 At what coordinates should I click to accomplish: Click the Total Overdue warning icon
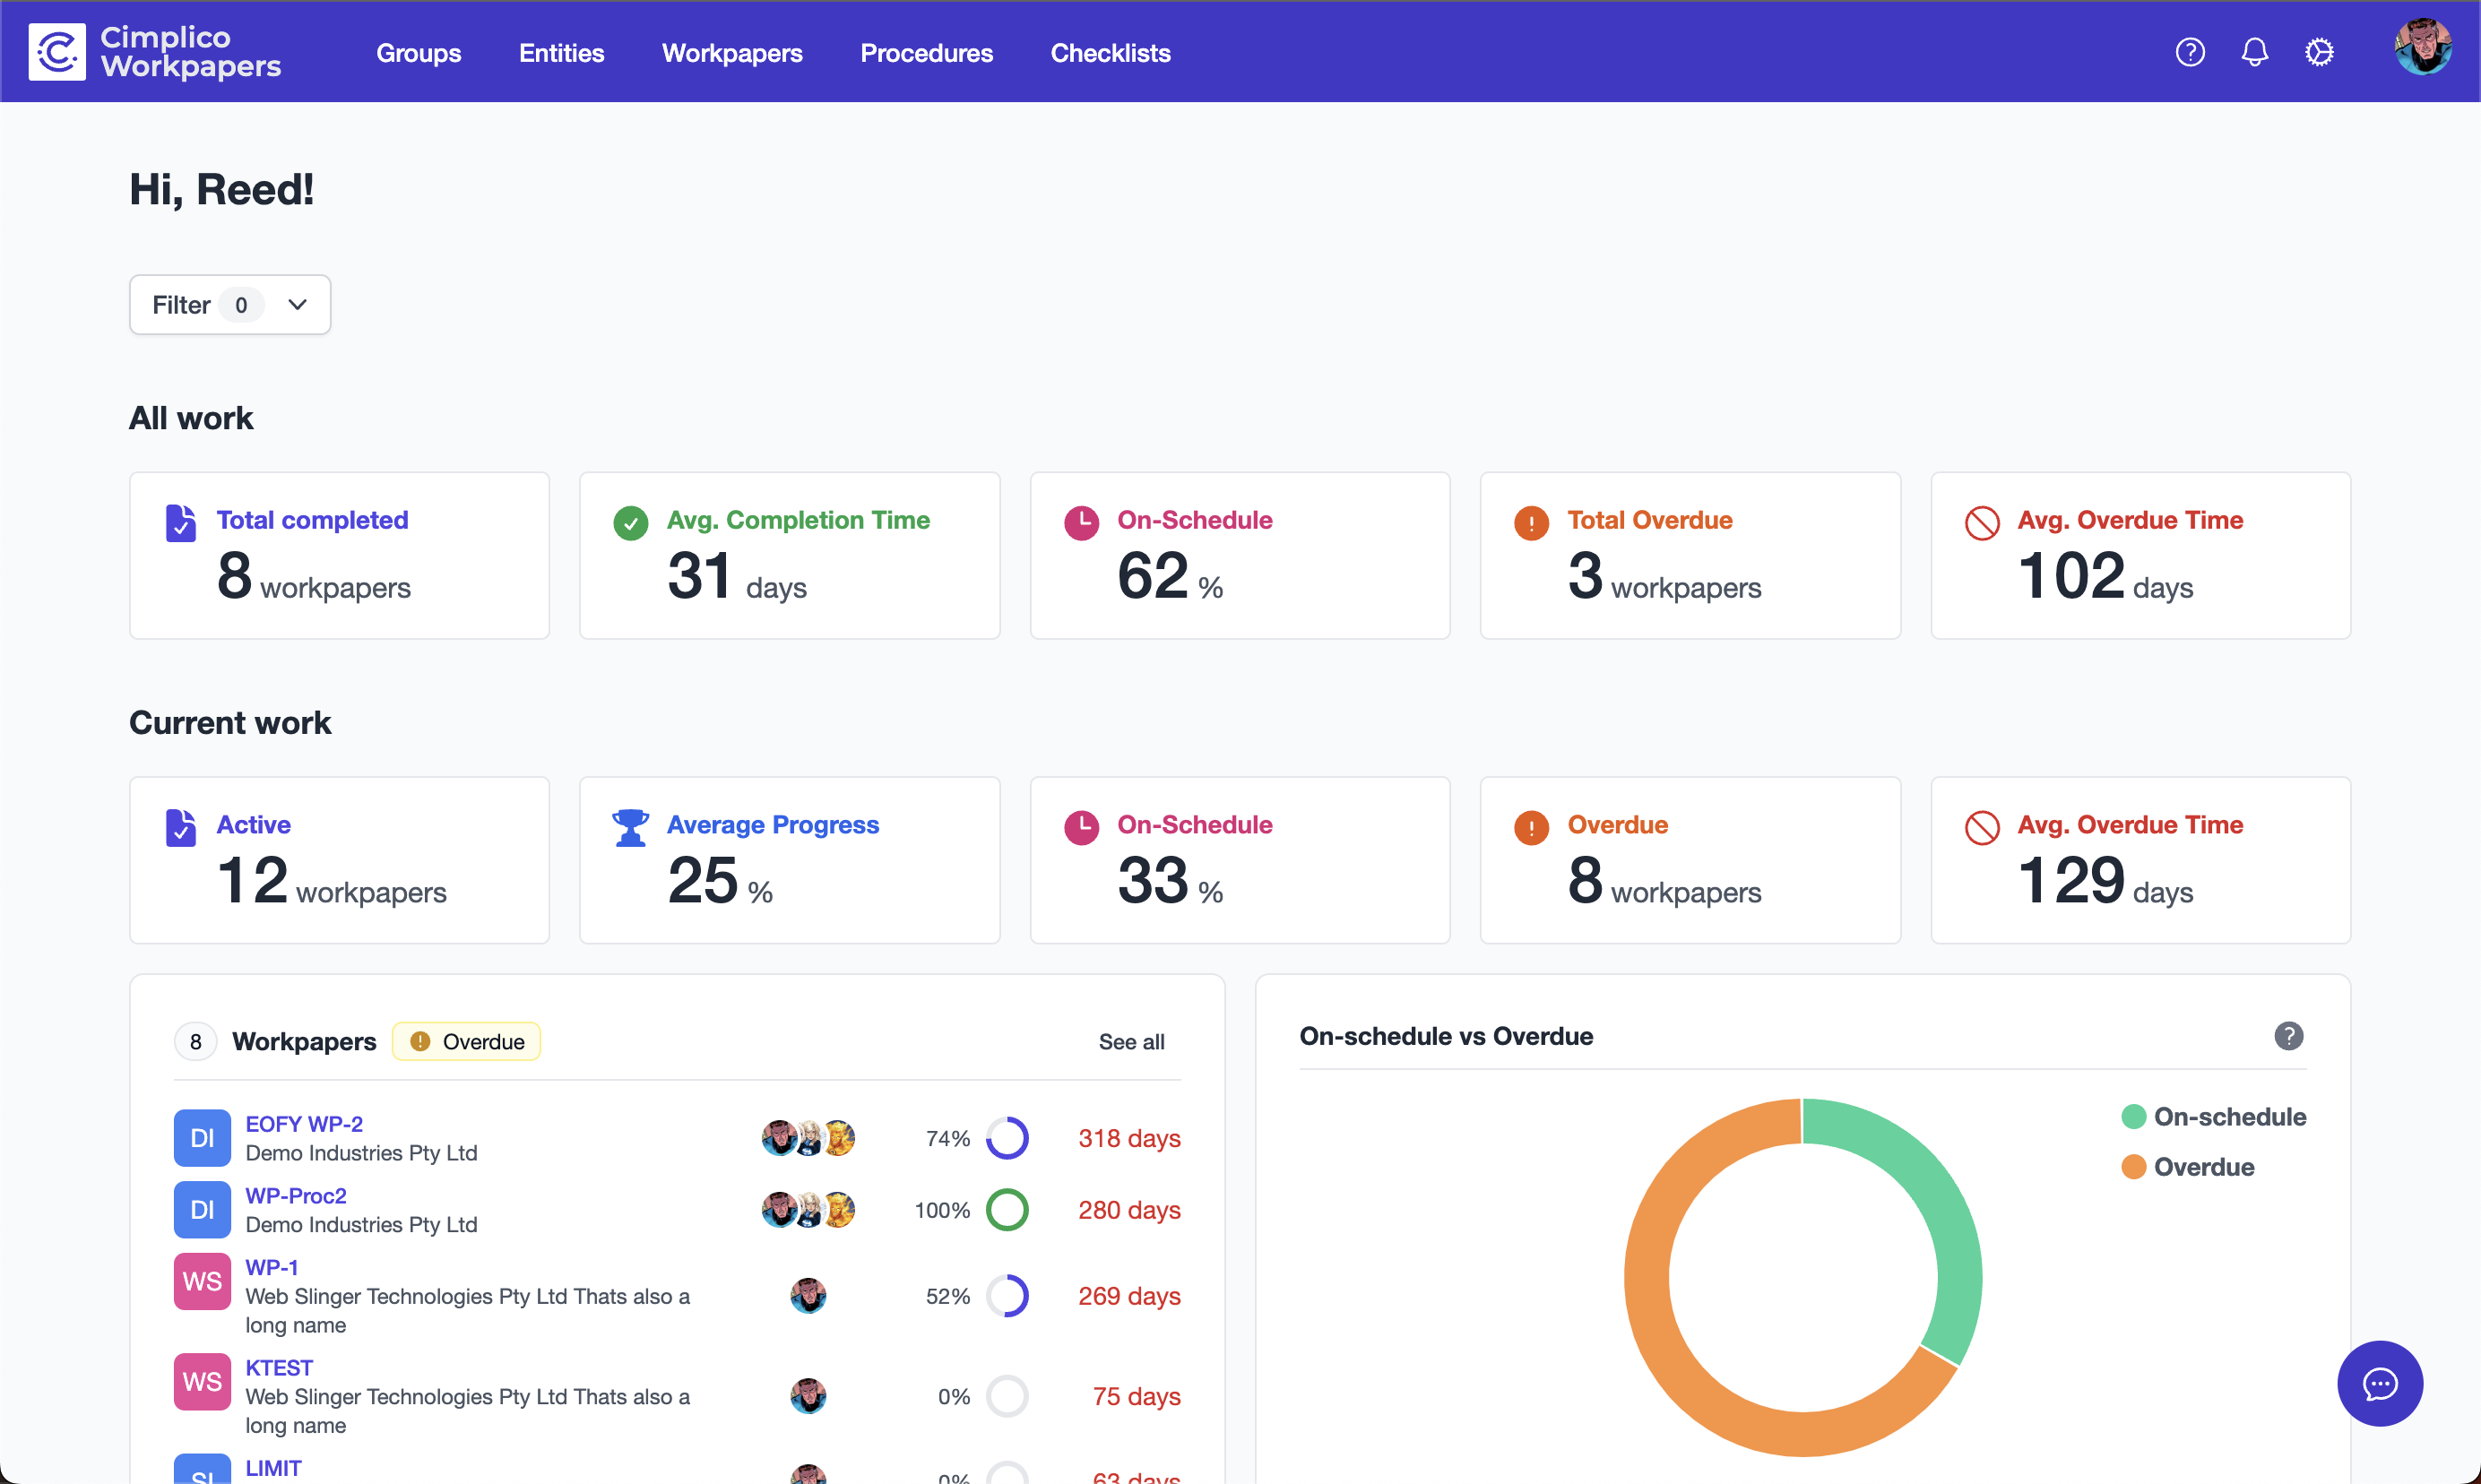click(x=1531, y=523)
